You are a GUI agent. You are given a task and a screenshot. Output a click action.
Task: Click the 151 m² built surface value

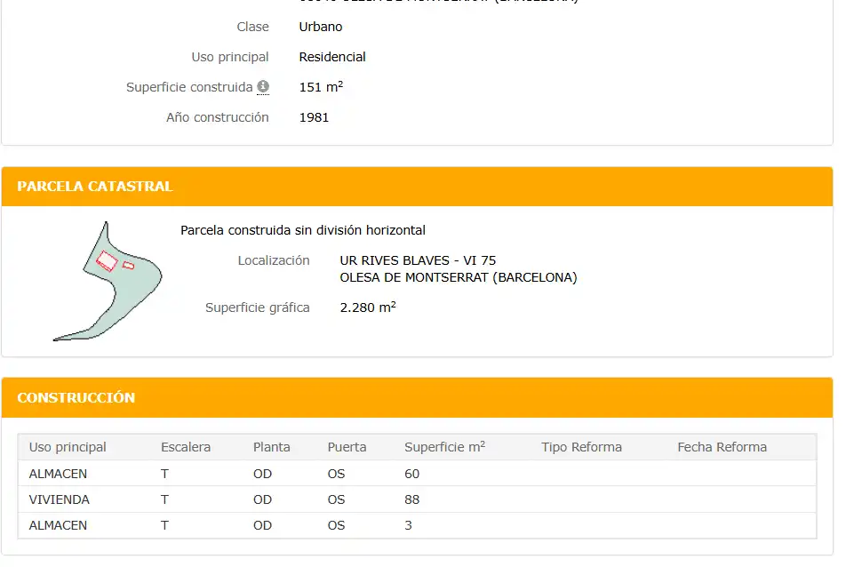(321, 87)
